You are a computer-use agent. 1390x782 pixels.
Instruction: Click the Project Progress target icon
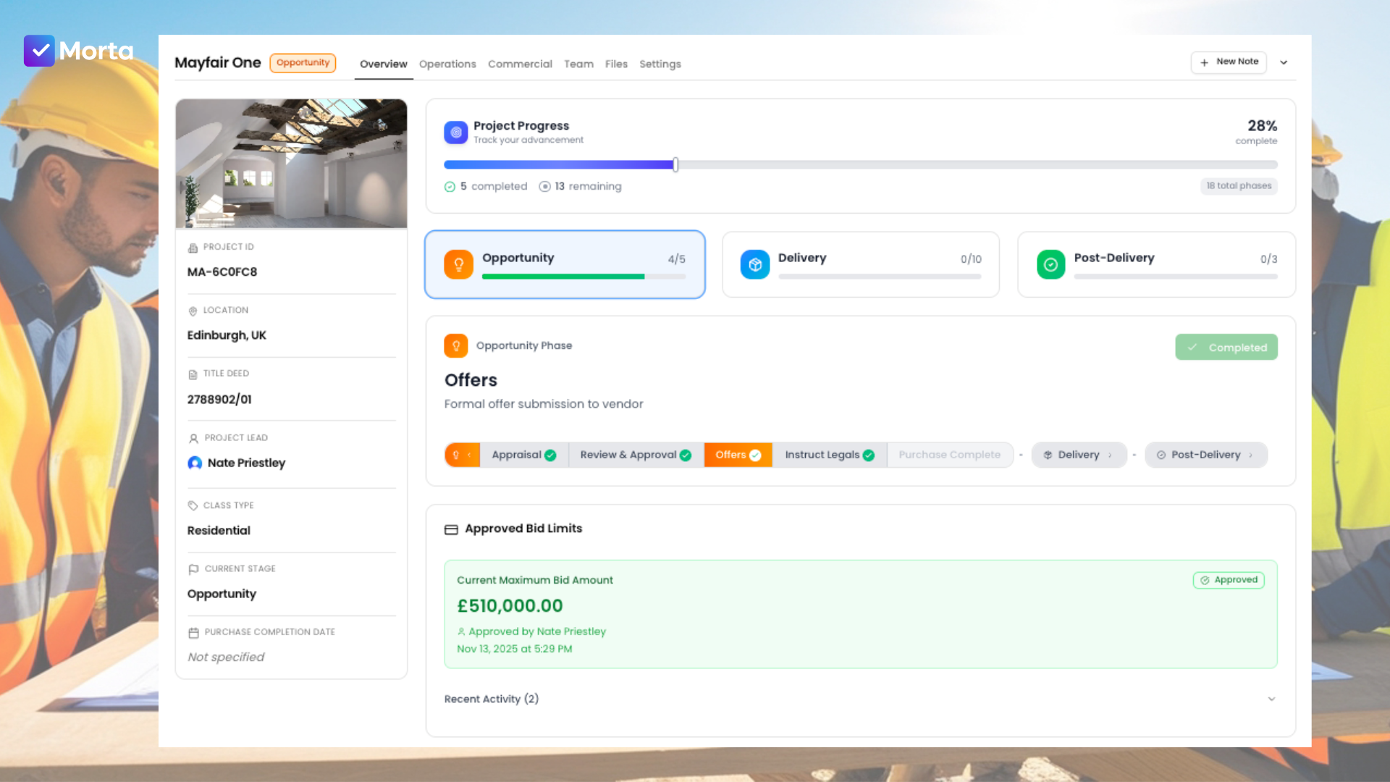point(456,133)
